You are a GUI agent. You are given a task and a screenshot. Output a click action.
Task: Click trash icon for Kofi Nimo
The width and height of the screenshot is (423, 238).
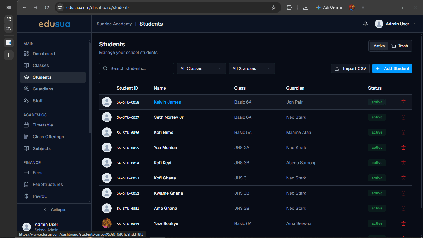coord(403,132)
